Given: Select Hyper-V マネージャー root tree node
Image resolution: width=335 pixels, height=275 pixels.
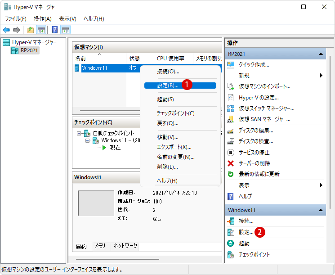Looking at the screenshot, I should pyautogui.click(x=30, y=42).
